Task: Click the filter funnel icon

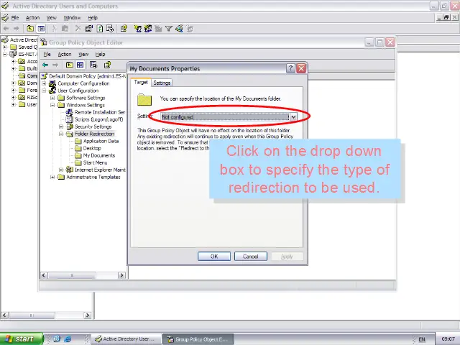Action: [x=169, y=29]
